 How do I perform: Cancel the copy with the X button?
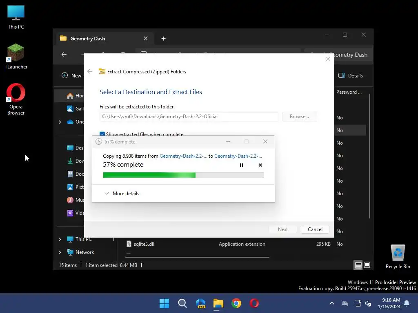pyautogui.click(x=260, y=165)
